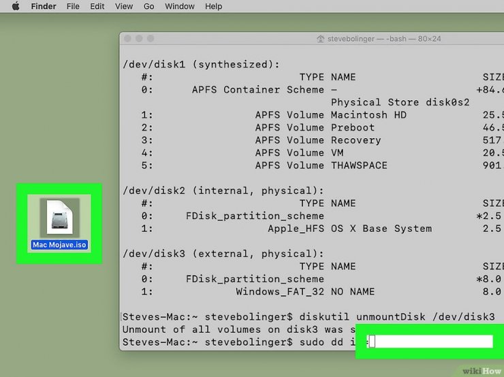The height and width of the screenshot is (377, 504).
Task: Click the /dev/disk2 (internal, physical) line
Action: click(x=223, y=191)
